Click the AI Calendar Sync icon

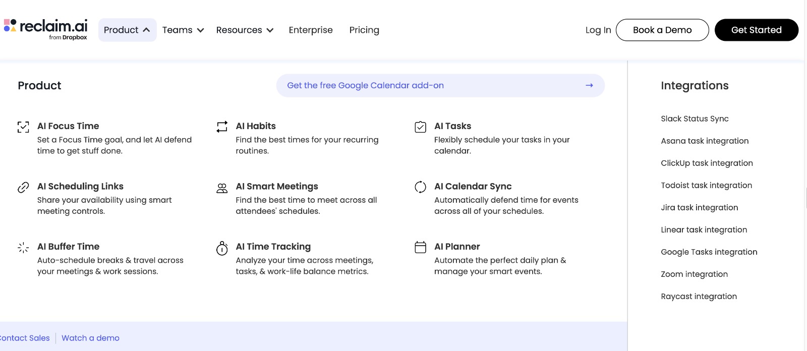point(420,187)
